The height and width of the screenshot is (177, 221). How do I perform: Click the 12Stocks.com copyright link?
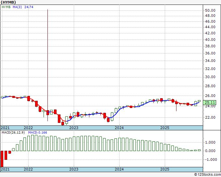click(x=207, y=175)
